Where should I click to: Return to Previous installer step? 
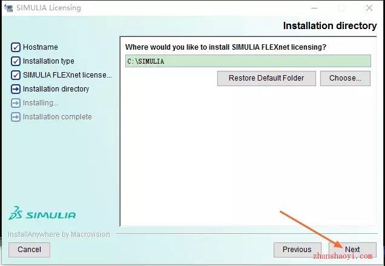point(297,250)
